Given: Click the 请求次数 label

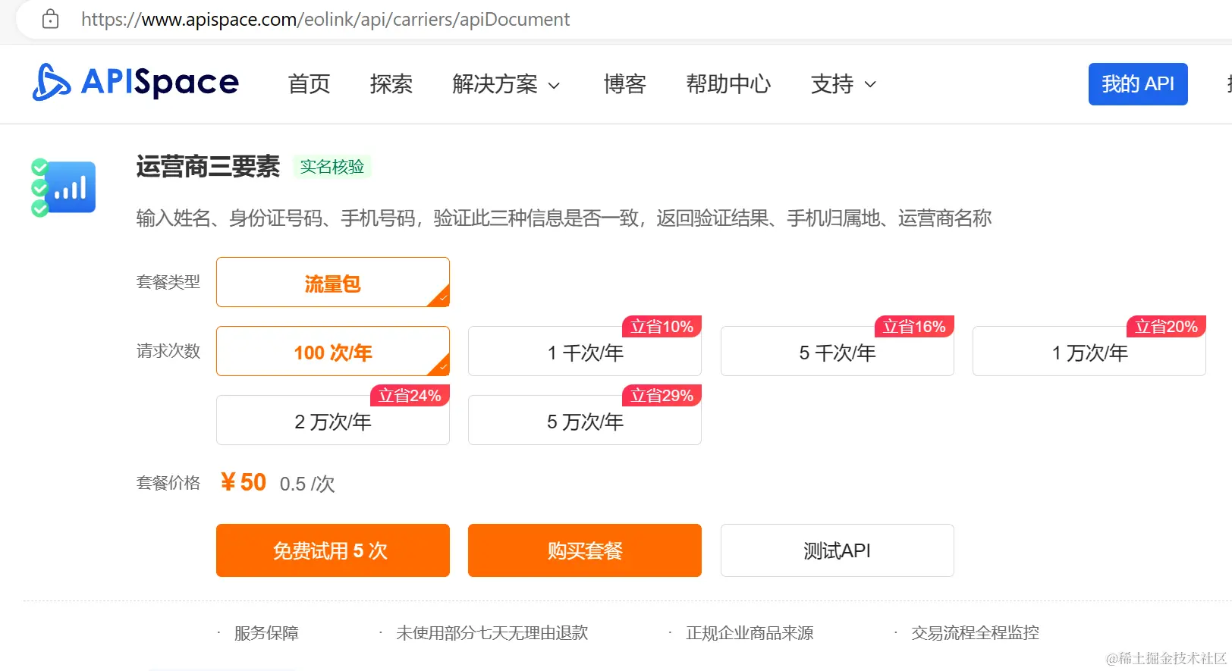Looking at the screenshot, I should click(168, 351).
